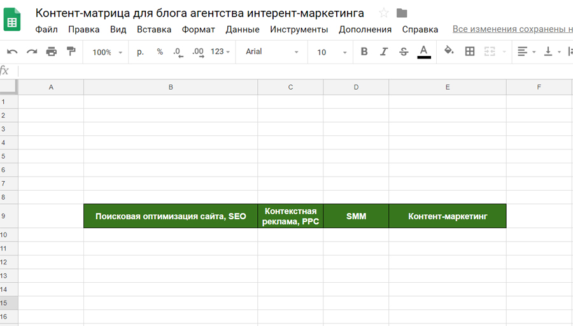This screenshot has width=573, height=326.
Task: Click the format as percent button
Action: (160, 52)
